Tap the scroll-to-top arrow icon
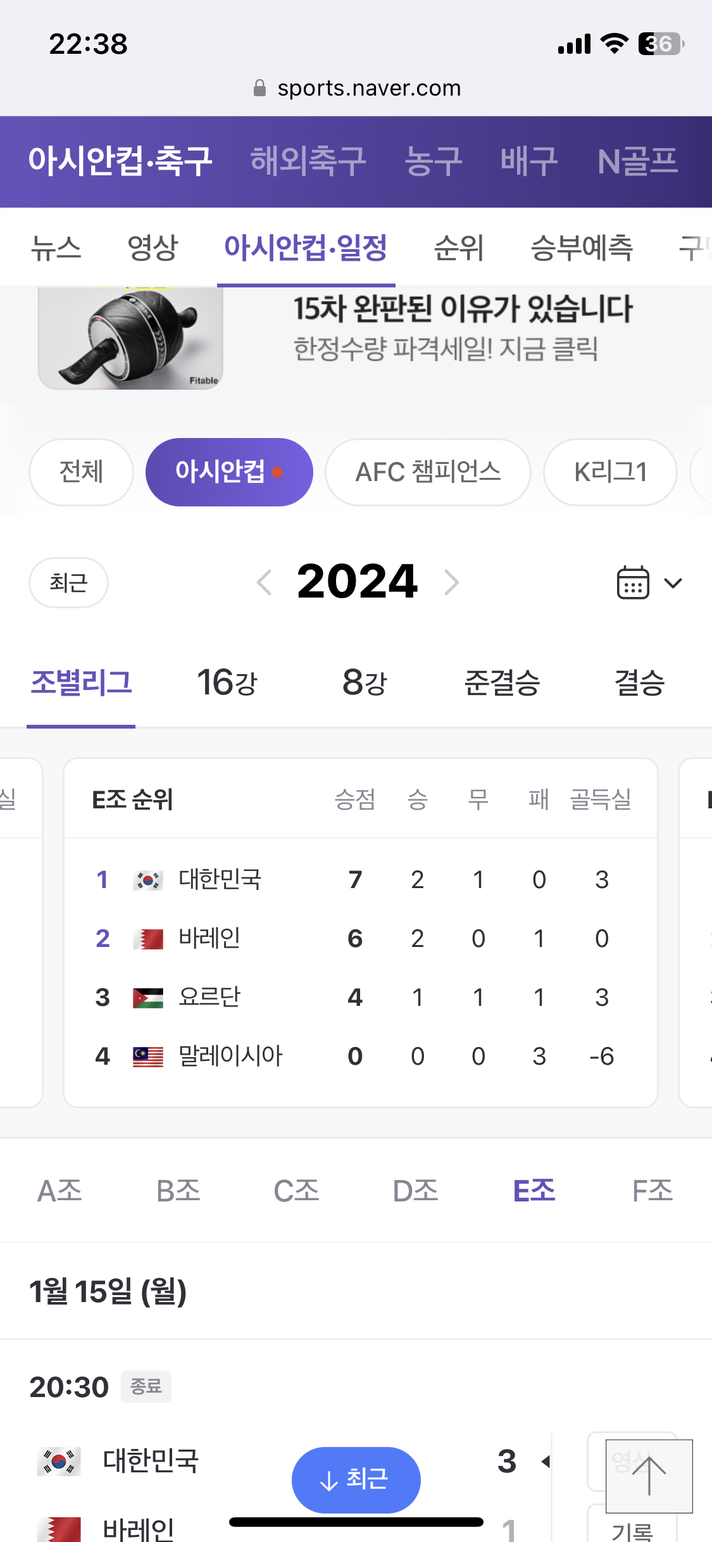 coord(649,1476)
